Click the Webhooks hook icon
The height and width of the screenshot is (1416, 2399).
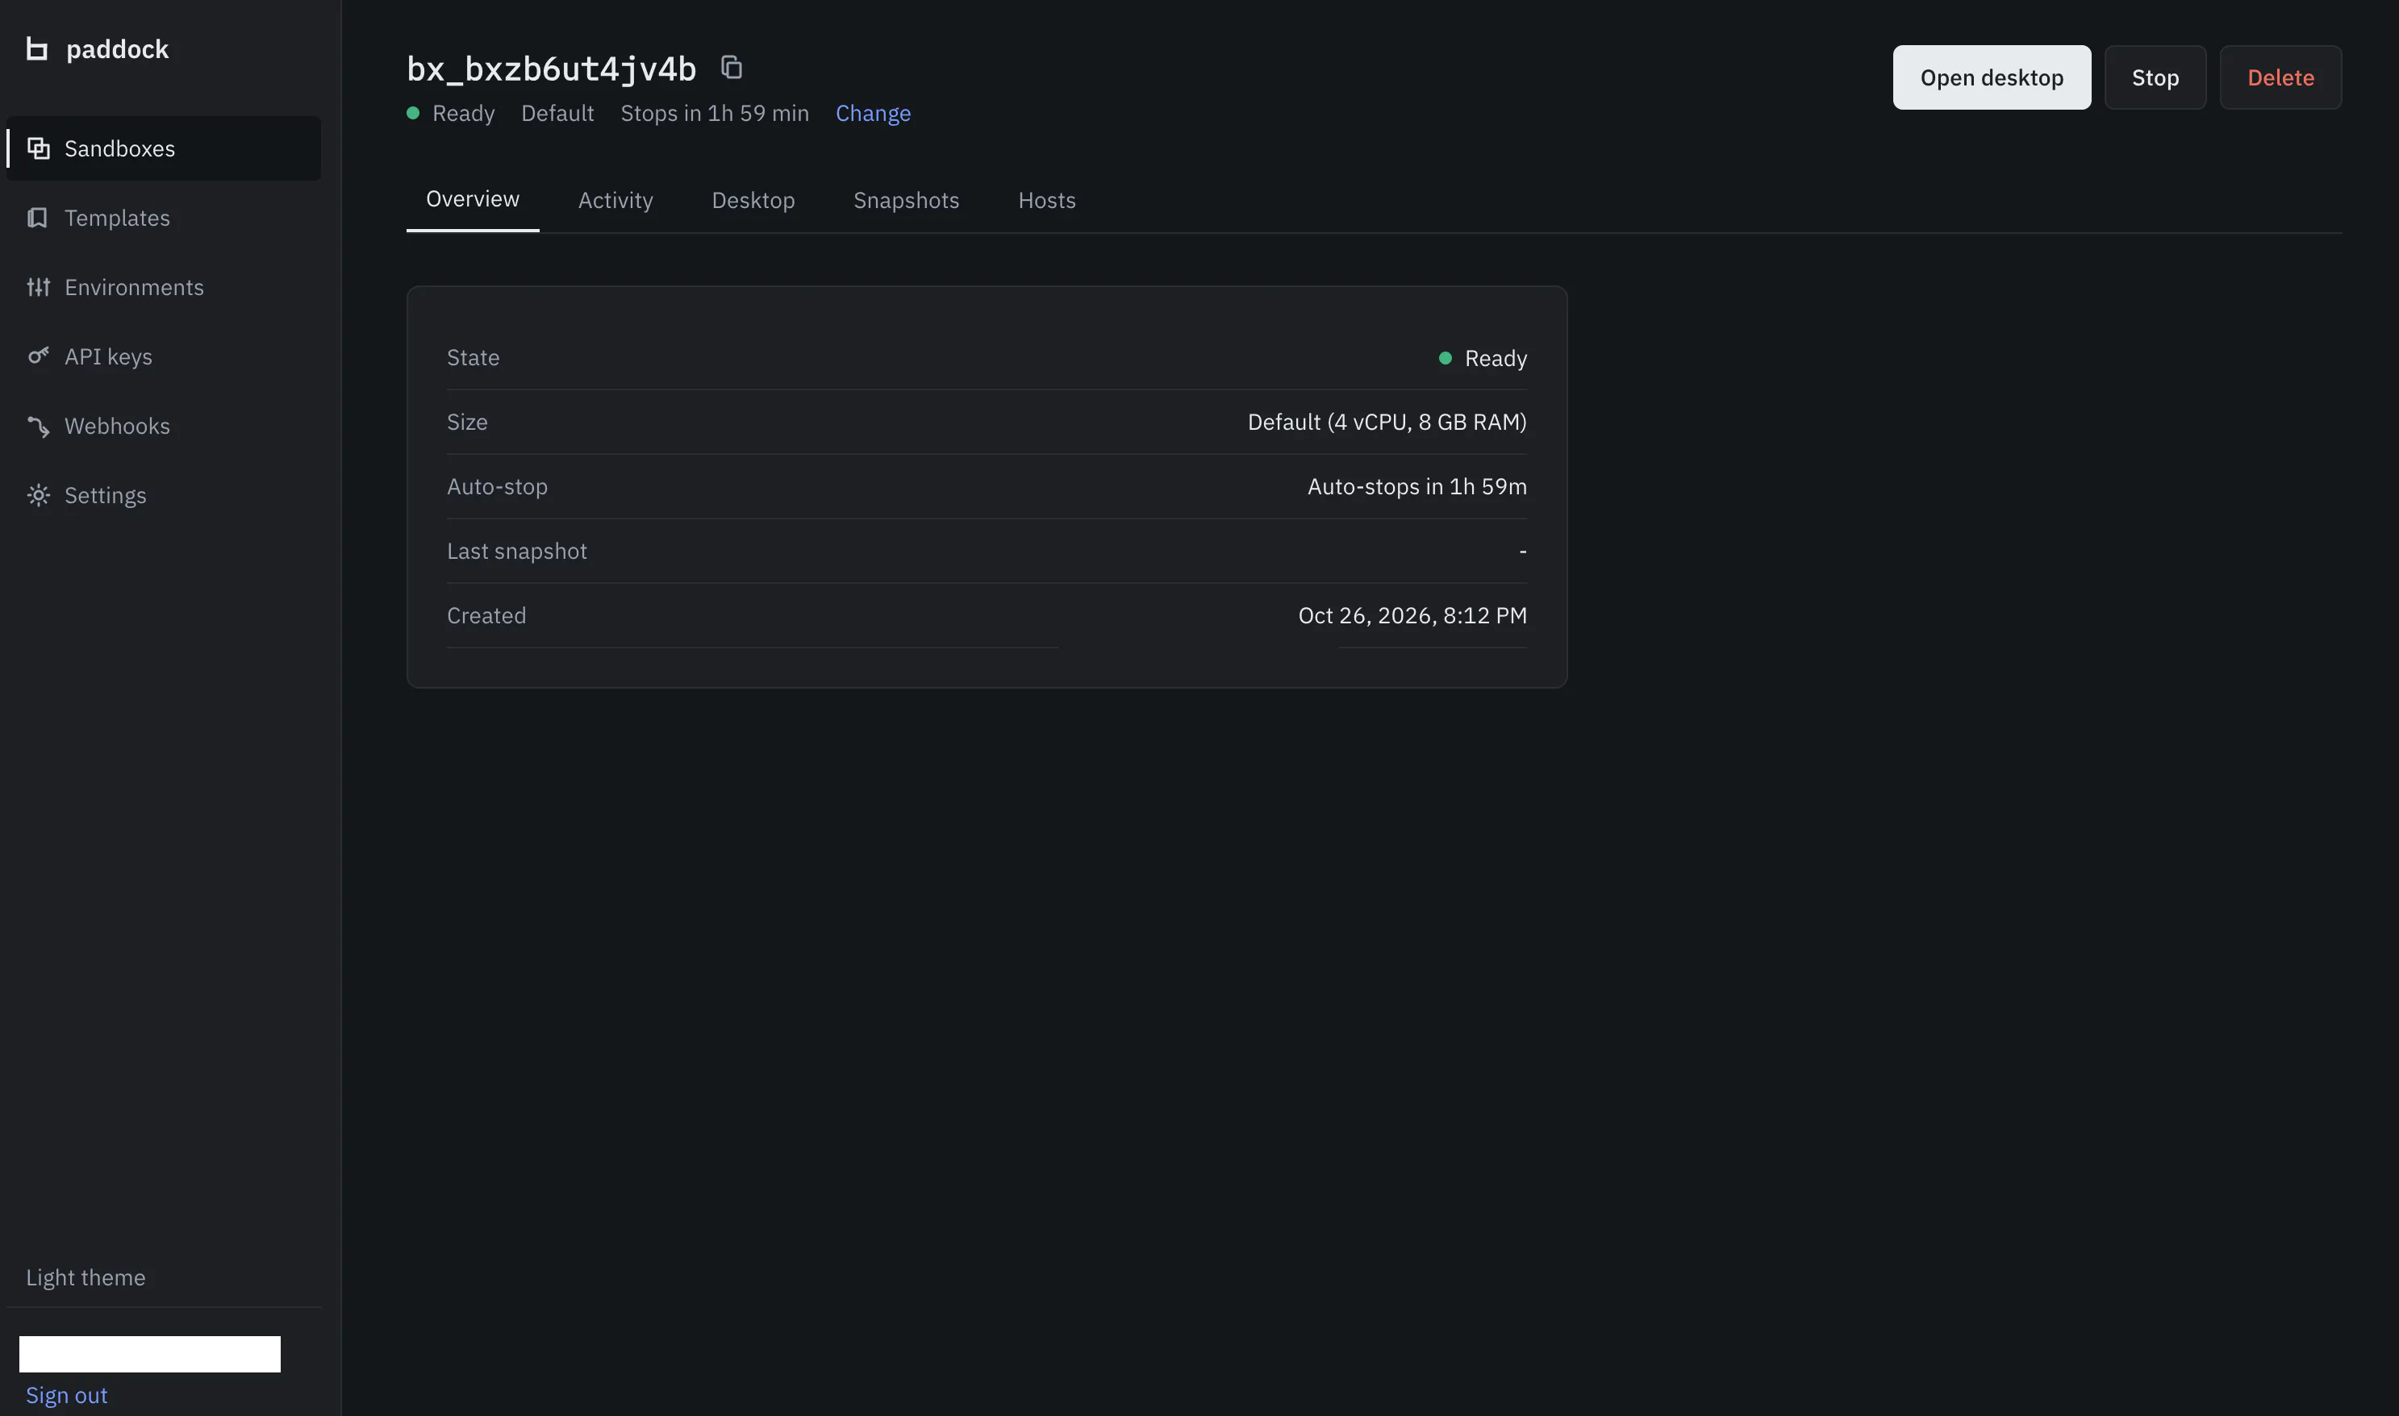click(38, 426)
